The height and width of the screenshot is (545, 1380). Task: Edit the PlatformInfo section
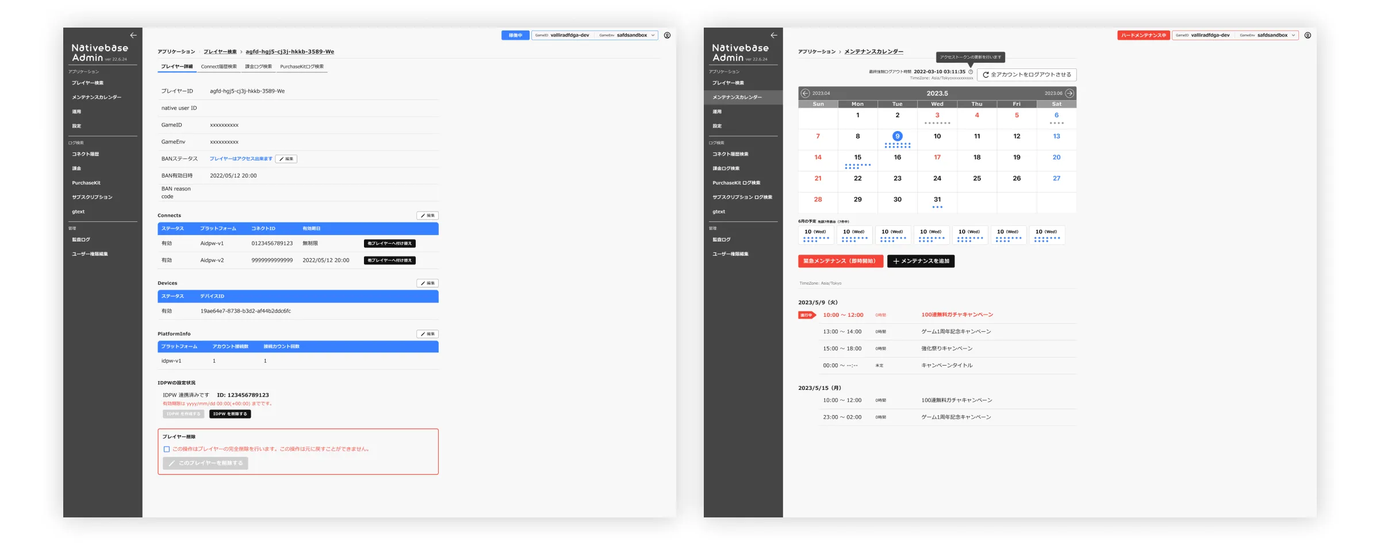(427, 334)
